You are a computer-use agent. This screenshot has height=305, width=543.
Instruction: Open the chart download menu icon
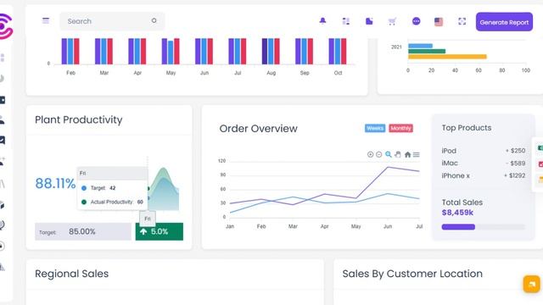coord(417,154)
